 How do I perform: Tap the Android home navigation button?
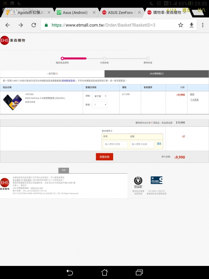pyautogui.click(x=105, y=272)
